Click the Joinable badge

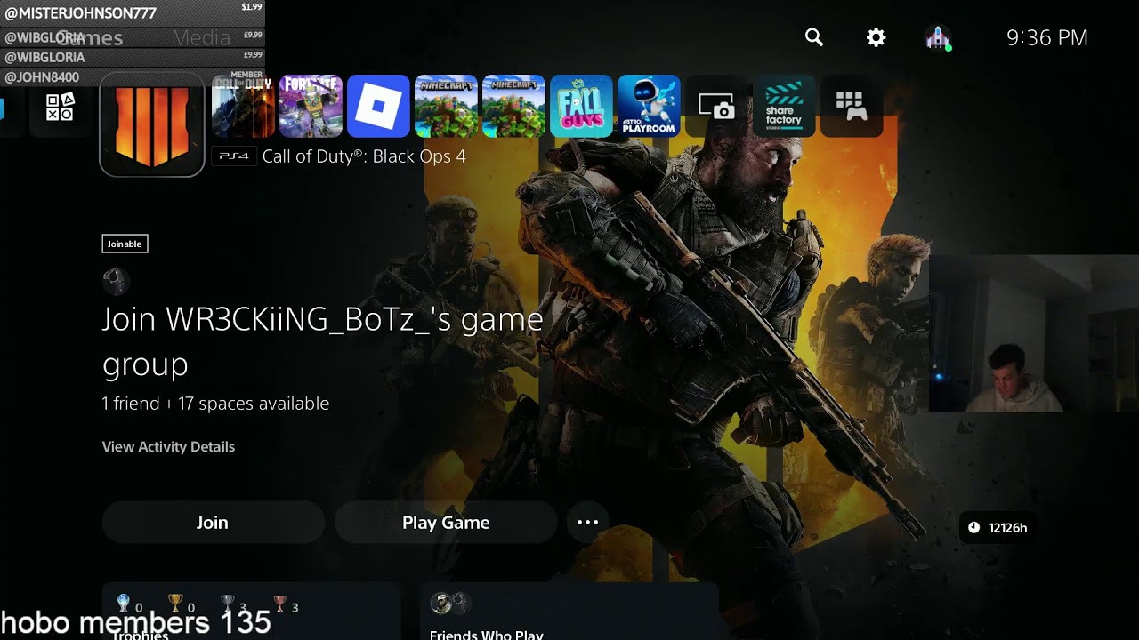[x=125, y=244]
